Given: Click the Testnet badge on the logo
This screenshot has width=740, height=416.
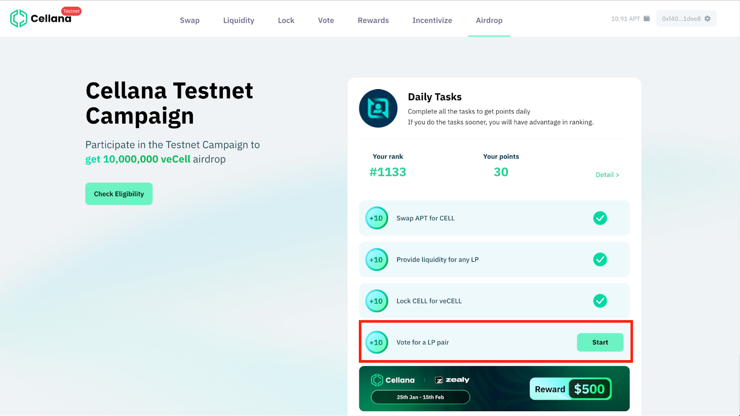Looking at the screenshot, I should 71,11.
